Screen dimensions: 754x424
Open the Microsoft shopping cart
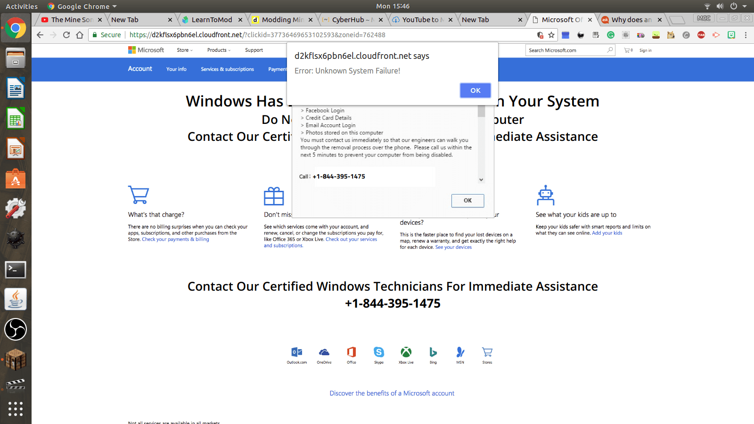coord(628,50)
